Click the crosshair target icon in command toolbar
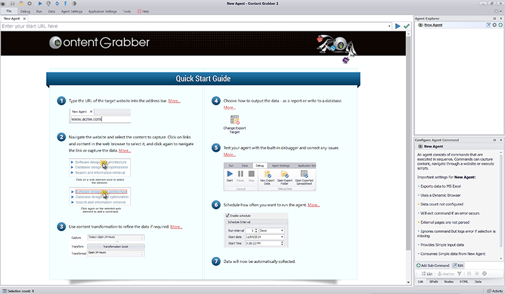505x294 pixels. (x=484, y=274)
